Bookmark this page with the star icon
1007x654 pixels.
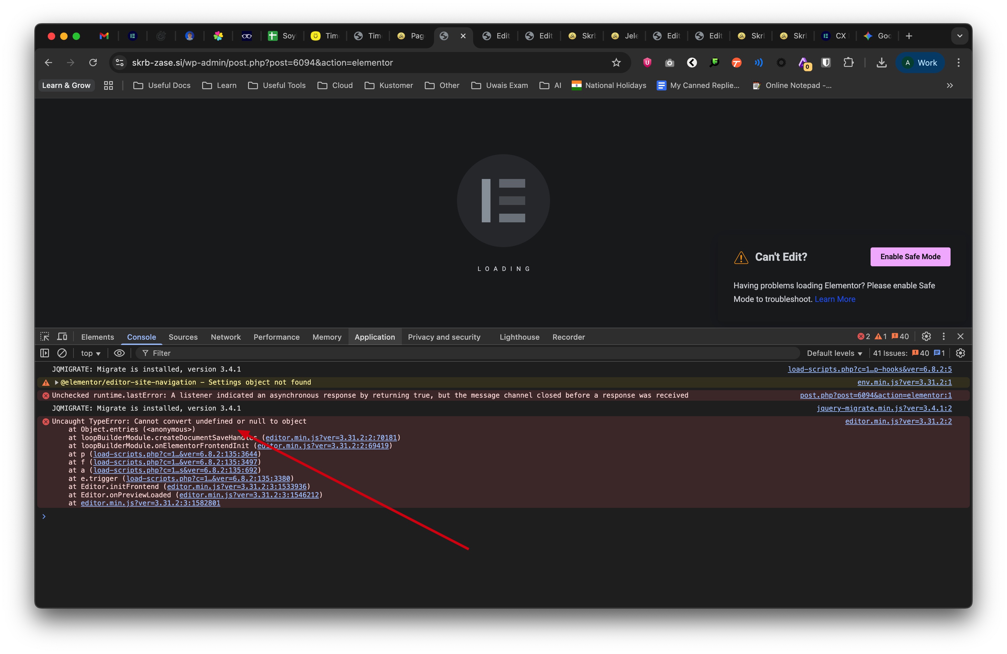(x=616, y=63)
